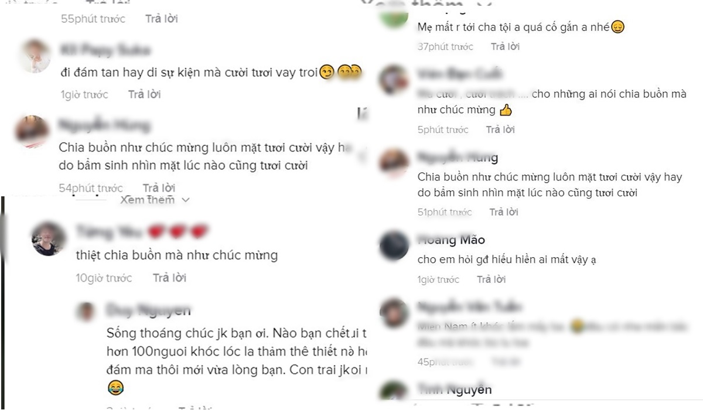703x410 pixels.
Task: Open avatar beside 'đi đám tan' comment
Action: [x=35, y=56]
